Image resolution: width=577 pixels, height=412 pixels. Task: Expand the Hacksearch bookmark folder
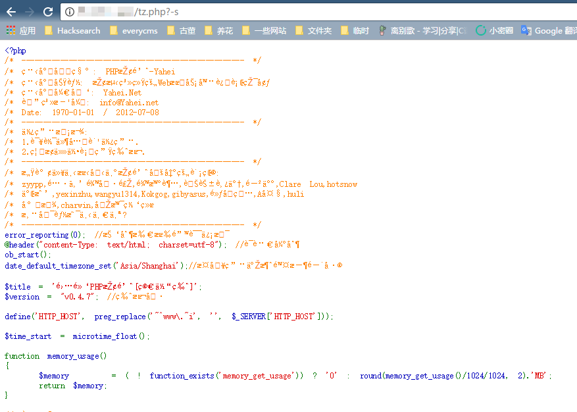click(72, 30)
